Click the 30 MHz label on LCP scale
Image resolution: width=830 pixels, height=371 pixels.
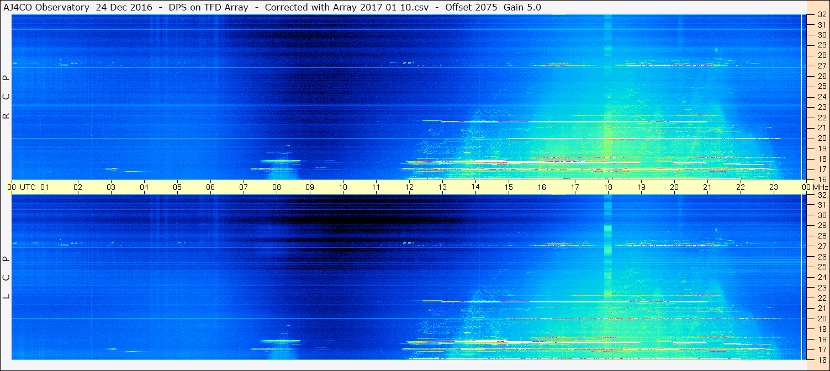coord(821,215)
